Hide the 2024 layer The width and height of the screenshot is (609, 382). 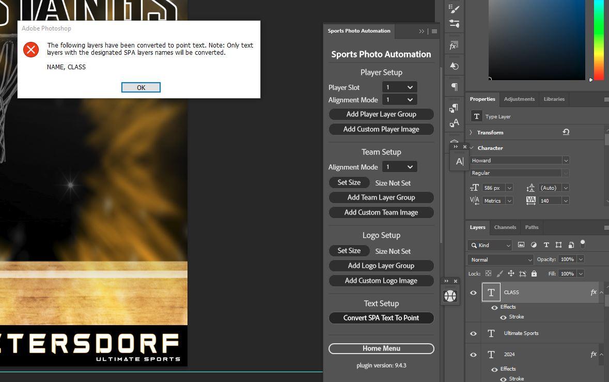[474, 355]
